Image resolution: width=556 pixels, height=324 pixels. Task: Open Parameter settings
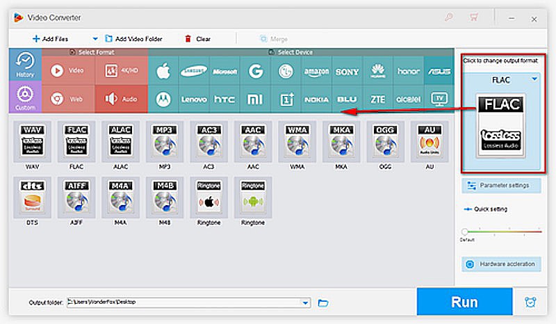(501, 185)
